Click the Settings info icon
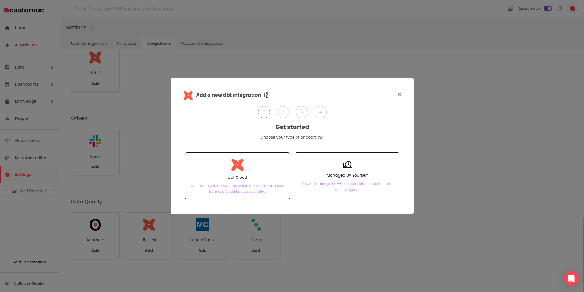The height and width of the screenshot is (292, 584). [91, 28]
